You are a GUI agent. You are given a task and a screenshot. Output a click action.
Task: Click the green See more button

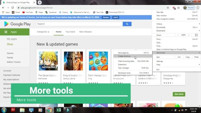[x=179, y=94]
